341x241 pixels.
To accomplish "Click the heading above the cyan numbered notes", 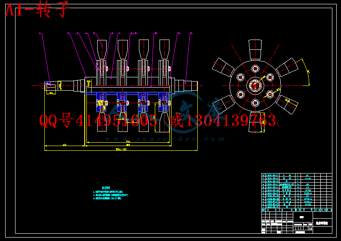I will (106, 188).
